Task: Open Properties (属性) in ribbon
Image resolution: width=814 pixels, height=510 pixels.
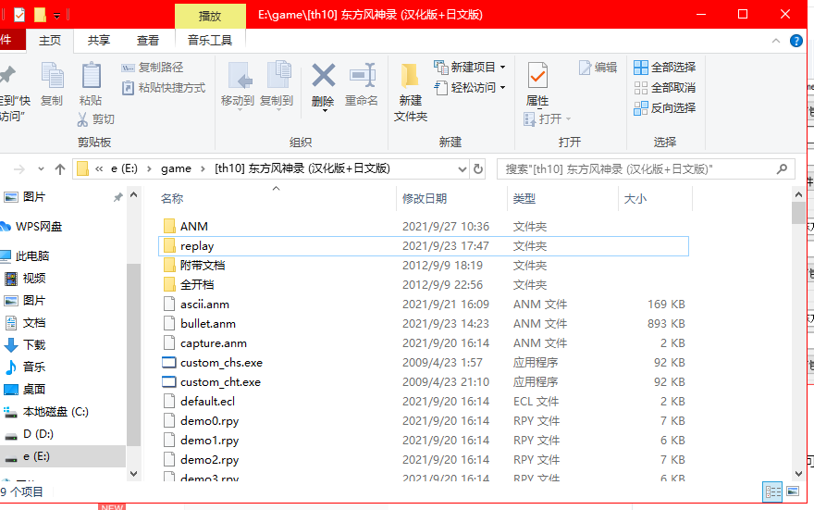Action: click(537, 84)
